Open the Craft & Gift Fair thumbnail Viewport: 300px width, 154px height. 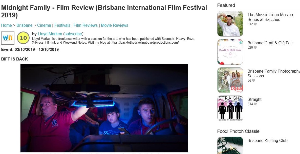coord(230,52)
